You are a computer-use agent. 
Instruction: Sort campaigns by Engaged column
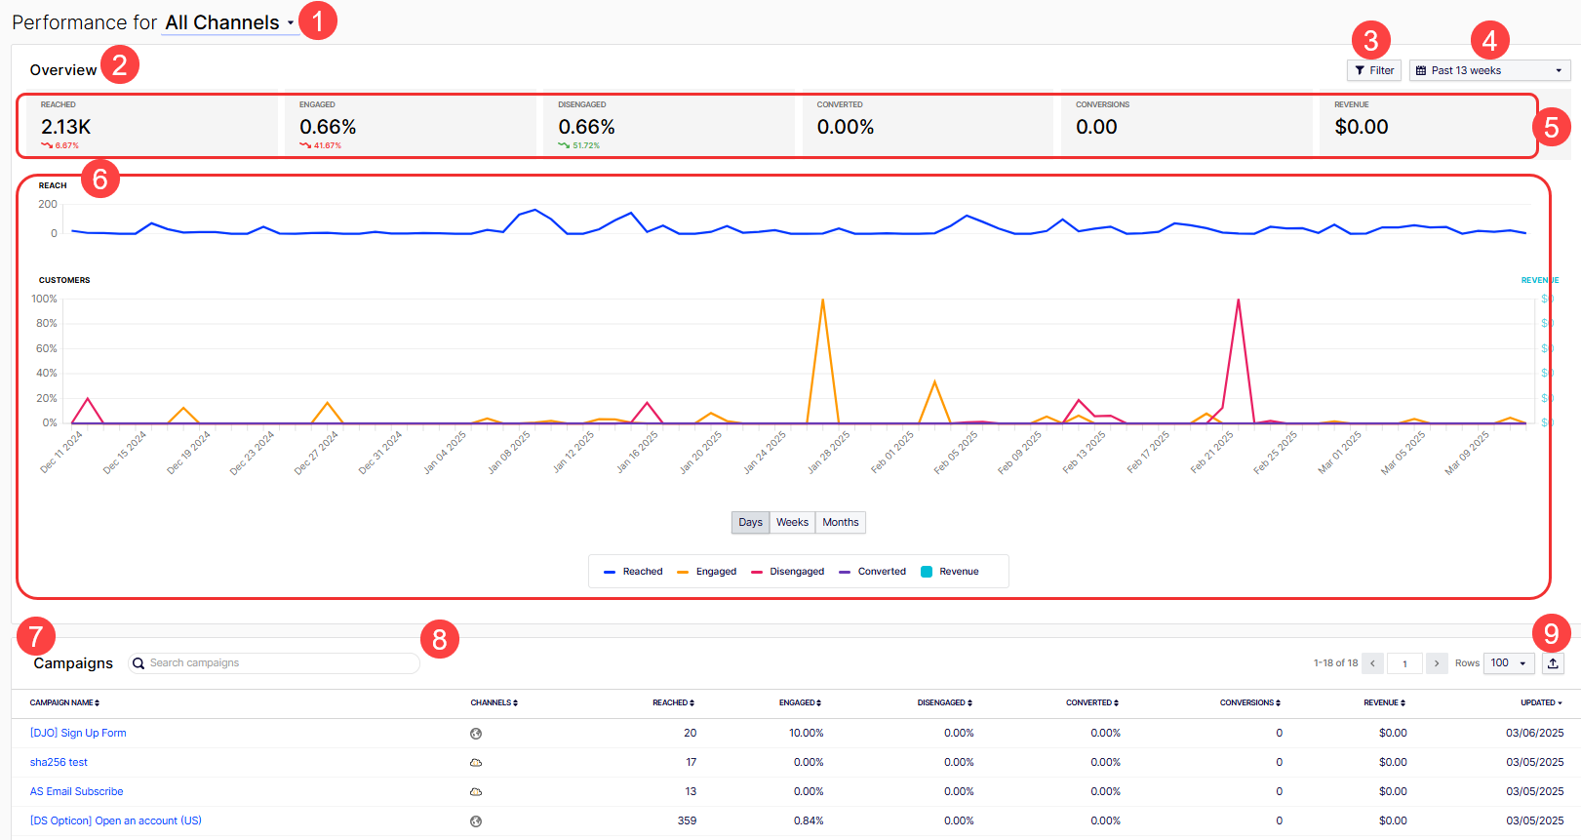(800, 702)
